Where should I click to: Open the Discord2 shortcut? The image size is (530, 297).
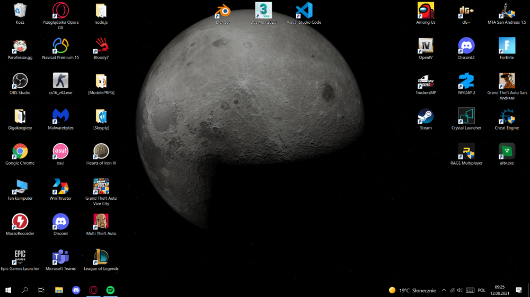(466, 49)
